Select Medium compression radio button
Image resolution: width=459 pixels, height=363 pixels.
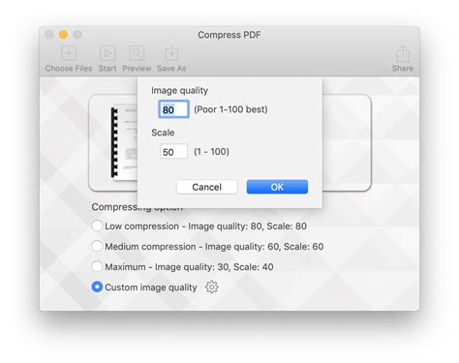click(97, 246)
